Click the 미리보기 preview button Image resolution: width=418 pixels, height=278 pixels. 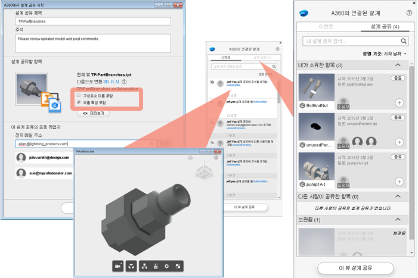pos(93,113)
